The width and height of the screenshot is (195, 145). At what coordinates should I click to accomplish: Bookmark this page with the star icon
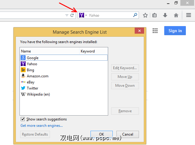(145, 15)
